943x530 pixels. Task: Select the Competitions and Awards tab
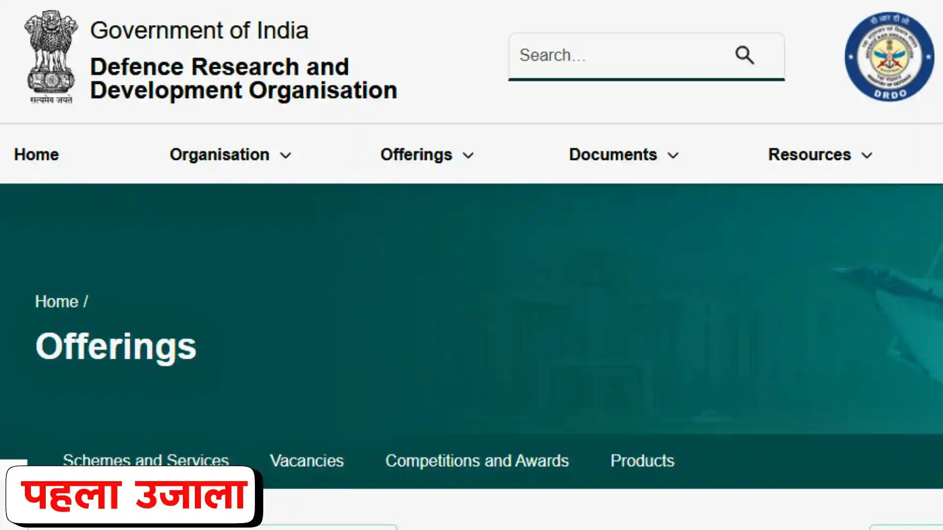coord(477,460)
